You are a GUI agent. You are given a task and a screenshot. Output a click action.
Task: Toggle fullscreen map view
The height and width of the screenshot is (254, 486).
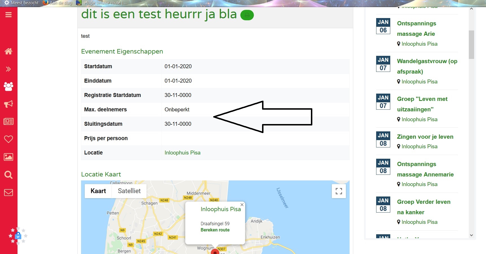coord(339,191)
